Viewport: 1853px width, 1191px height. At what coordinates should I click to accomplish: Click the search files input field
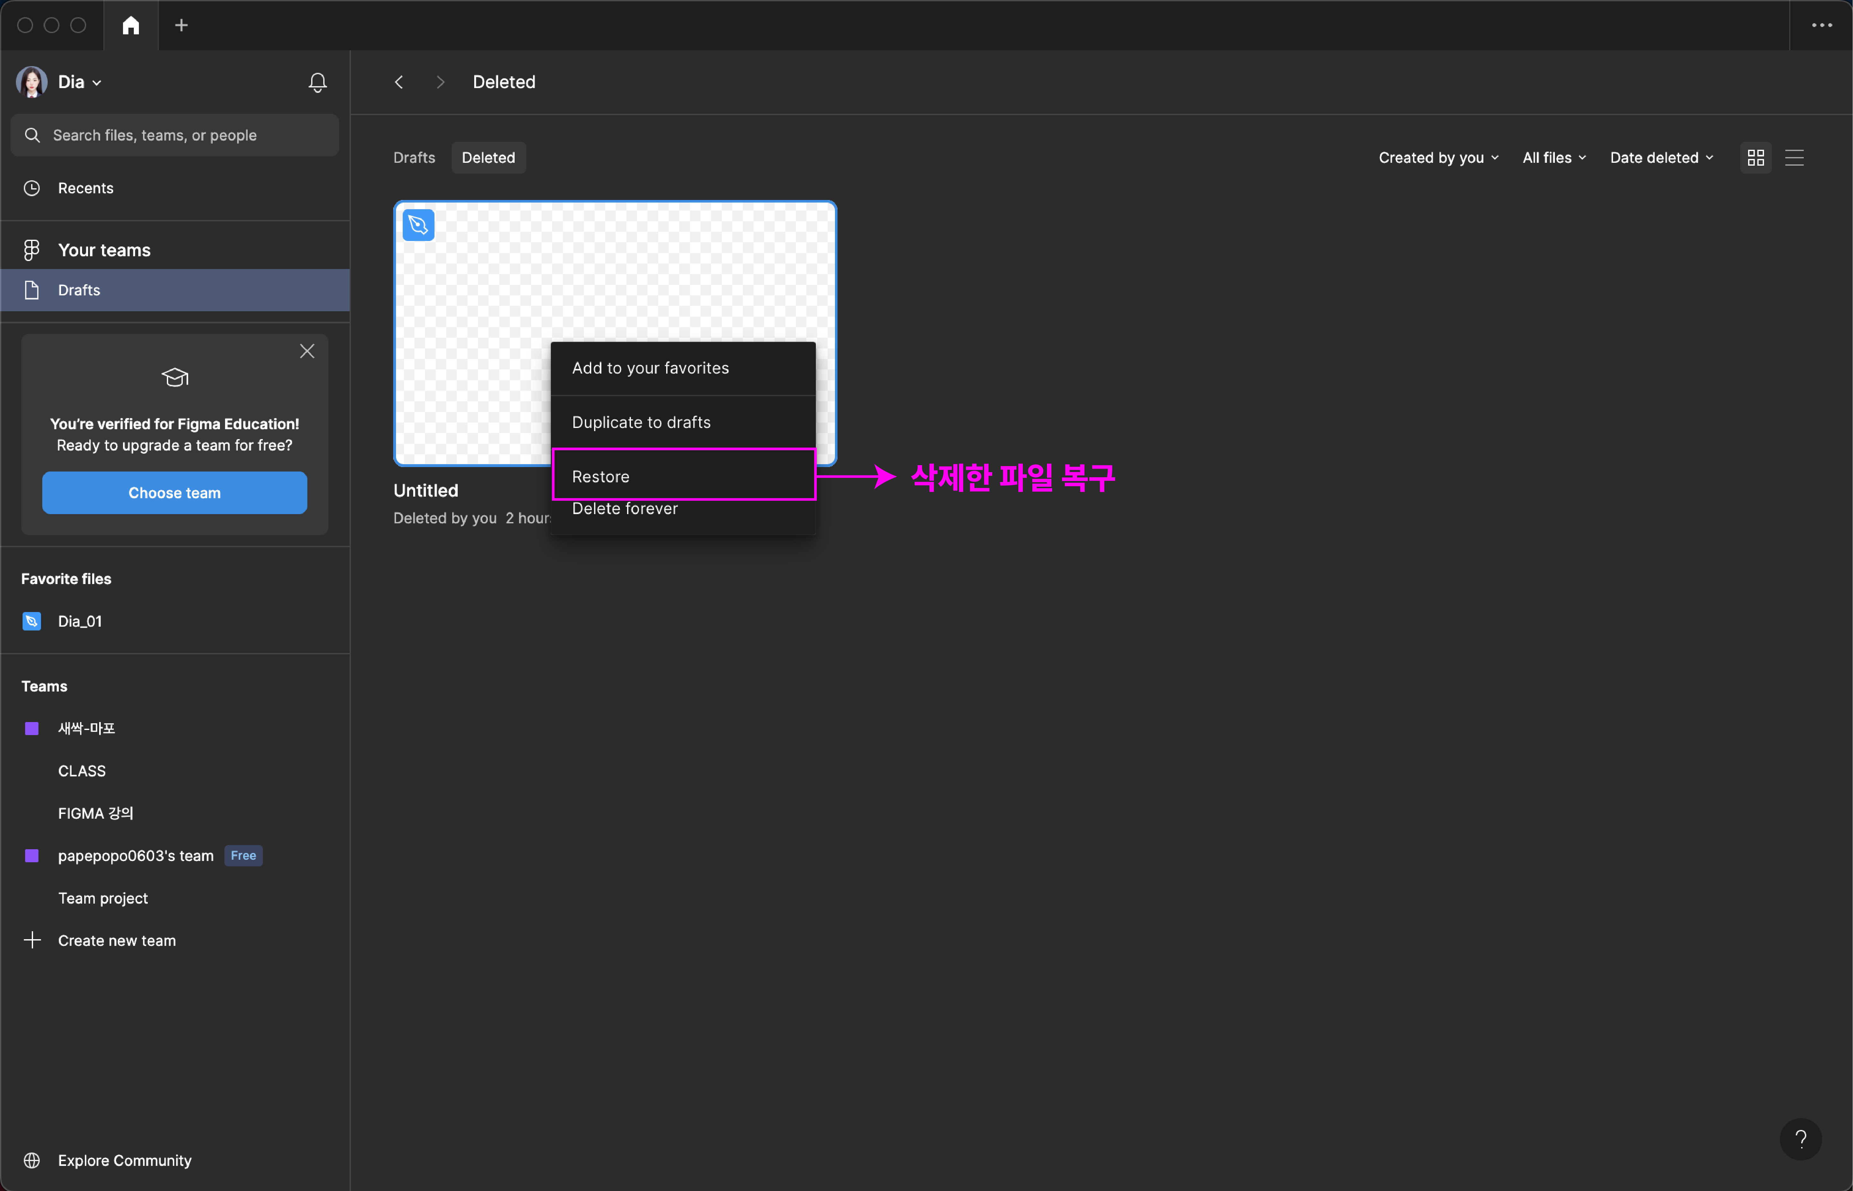[175, 135]
